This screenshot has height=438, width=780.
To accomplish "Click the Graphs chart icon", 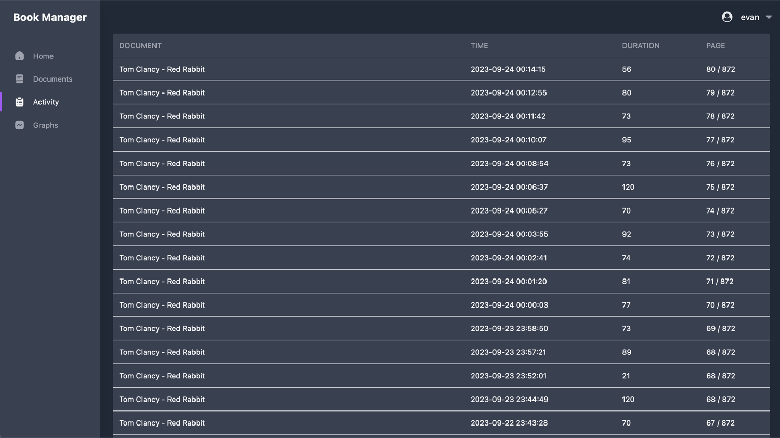I will coord(19,125).
